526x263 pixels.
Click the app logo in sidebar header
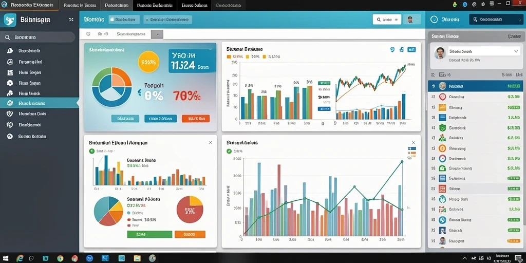pyautogui.click(x=10, y=20)
